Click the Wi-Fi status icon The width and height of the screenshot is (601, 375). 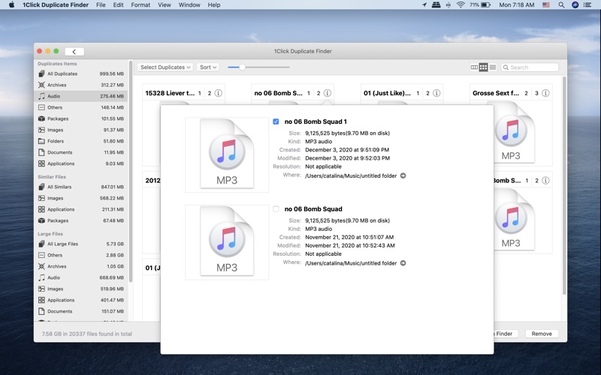point(461,5)
